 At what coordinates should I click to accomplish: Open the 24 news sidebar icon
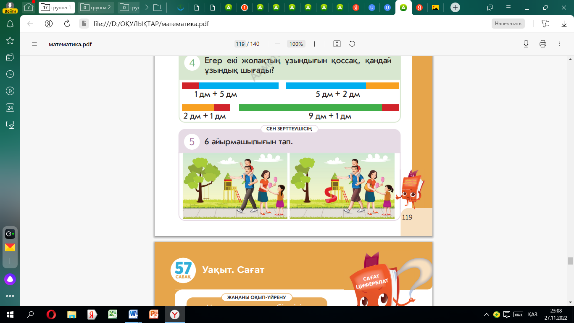[10, 108]
